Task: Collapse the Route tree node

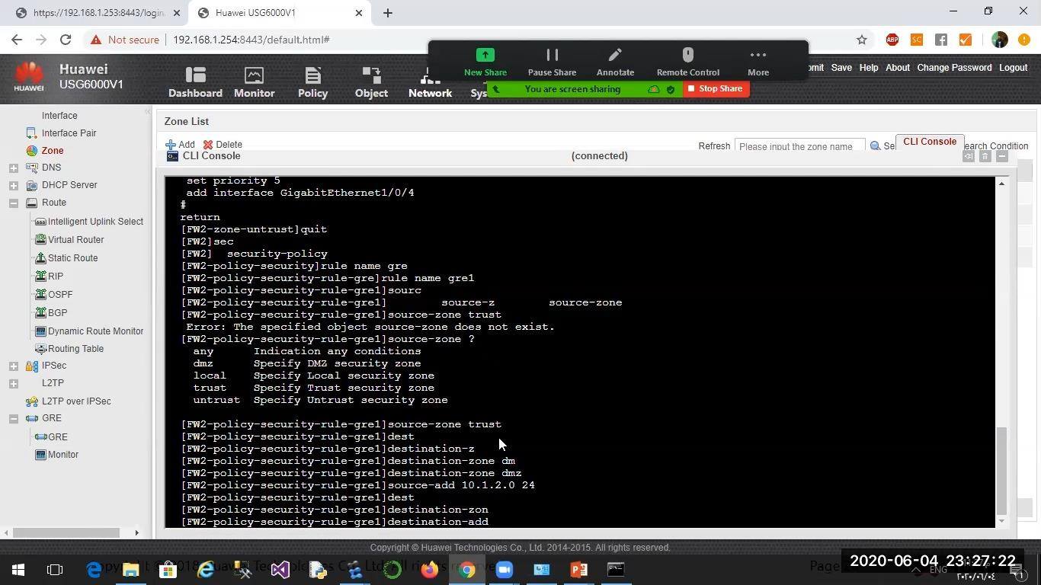Action: click(13, 203)
